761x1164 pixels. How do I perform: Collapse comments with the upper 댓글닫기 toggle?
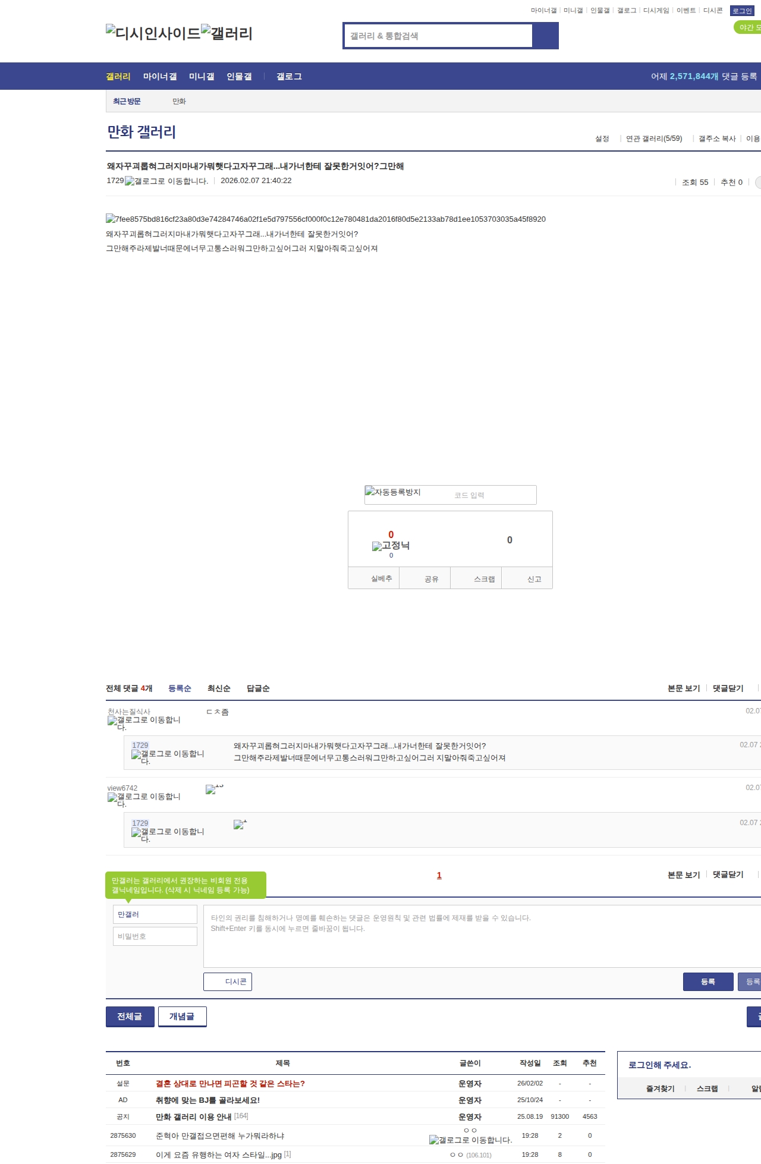click(728, 688)
